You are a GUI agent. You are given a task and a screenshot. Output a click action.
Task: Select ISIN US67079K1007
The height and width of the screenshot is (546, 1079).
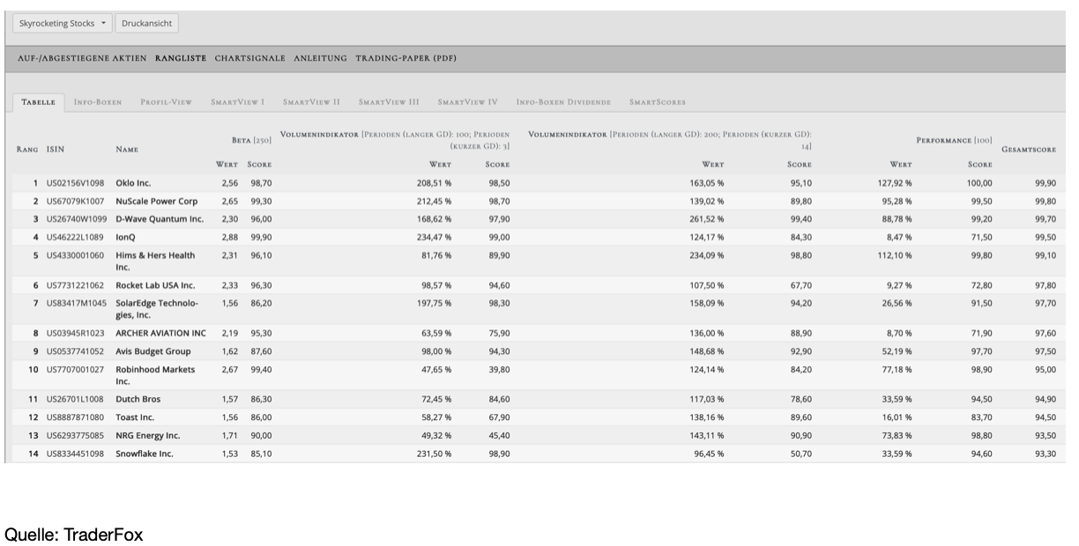pyautogui.click(x=75, y=202)
